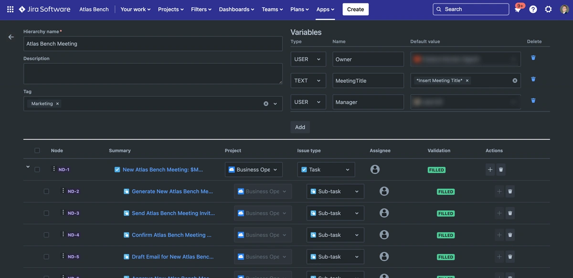Open the Sub-task issue type dropdown for ND-5
Viewport: 573px width, 278px height.
coord(335,257)
